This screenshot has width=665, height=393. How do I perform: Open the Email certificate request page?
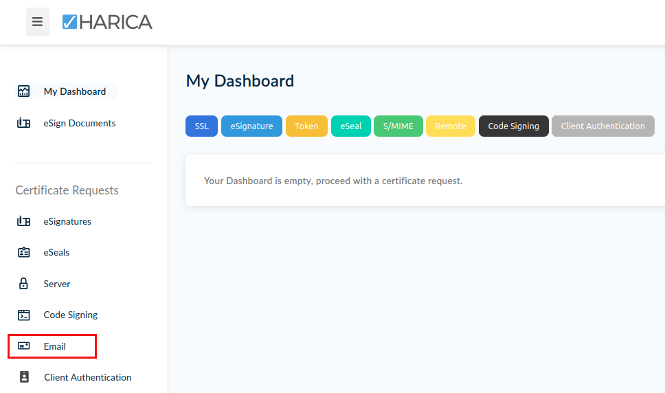(x=55, y=346)
